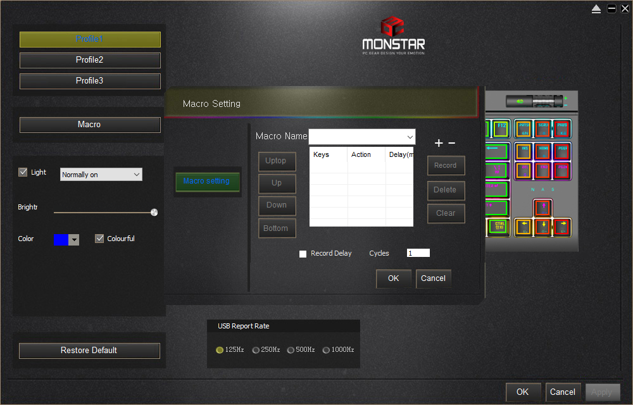Screen dimensions: 633x405
Task: Click the main window OK button
Action: pos(523,392)
